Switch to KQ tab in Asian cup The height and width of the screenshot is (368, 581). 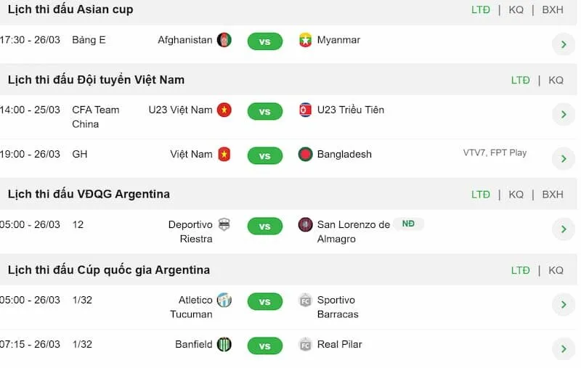pos(516,10)
